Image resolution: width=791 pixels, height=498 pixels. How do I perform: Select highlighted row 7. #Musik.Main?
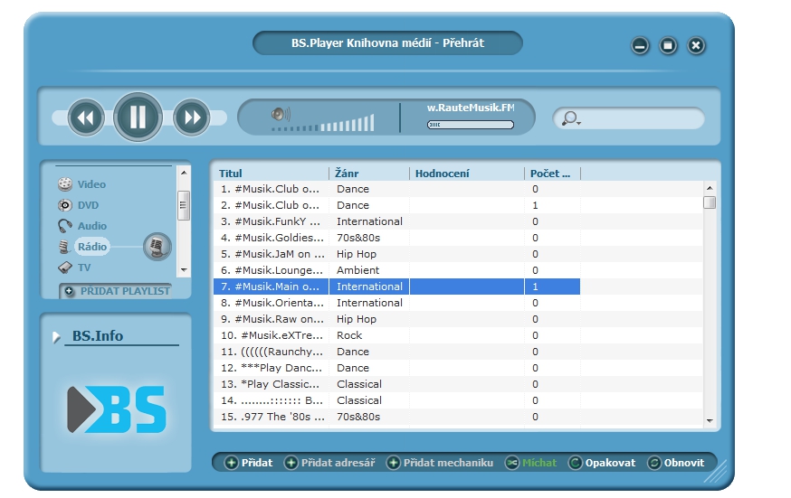coord(396,287)
